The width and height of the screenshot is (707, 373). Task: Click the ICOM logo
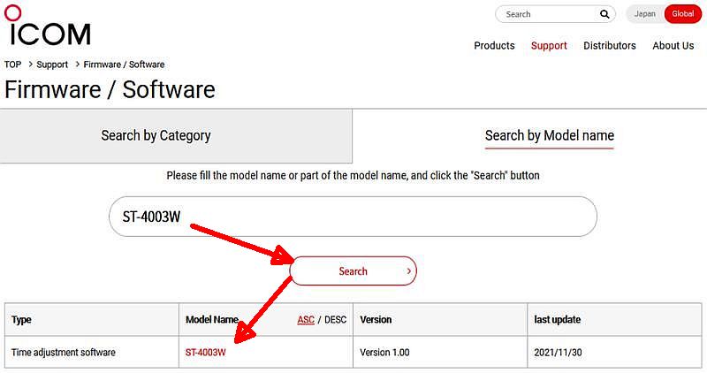click(x=48, y=26)
